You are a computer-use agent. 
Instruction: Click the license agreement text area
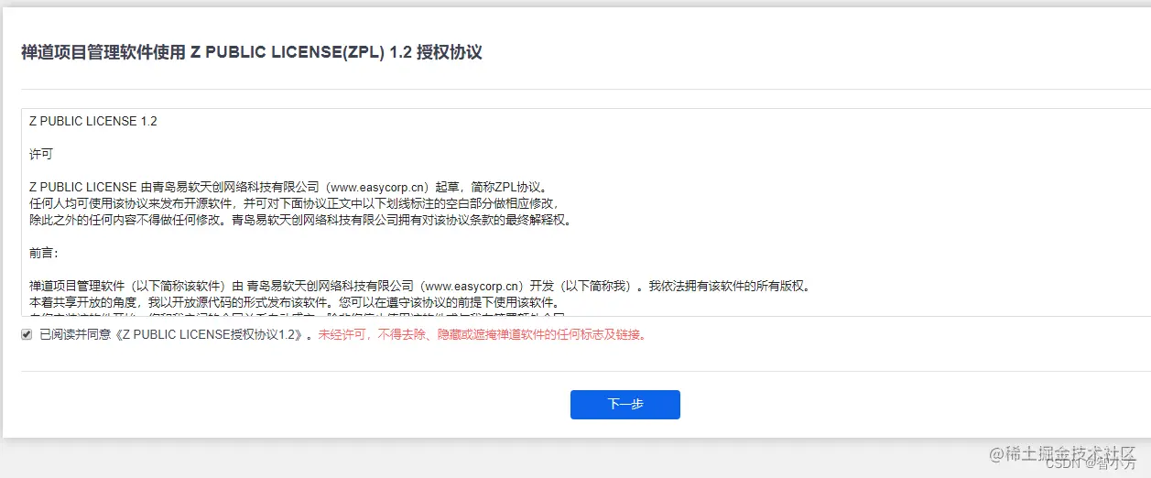(586, 212)
